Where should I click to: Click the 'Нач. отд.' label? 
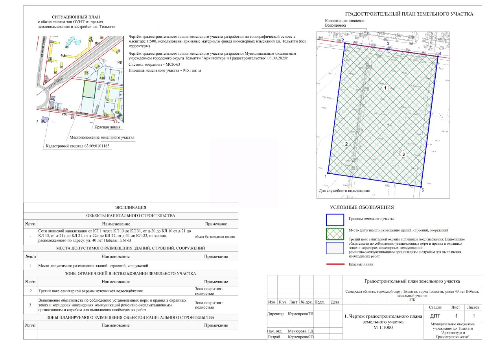pos(275,331)
